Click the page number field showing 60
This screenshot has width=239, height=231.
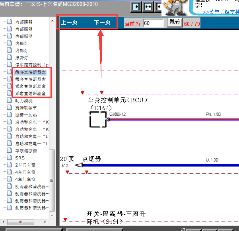point(153,23)
